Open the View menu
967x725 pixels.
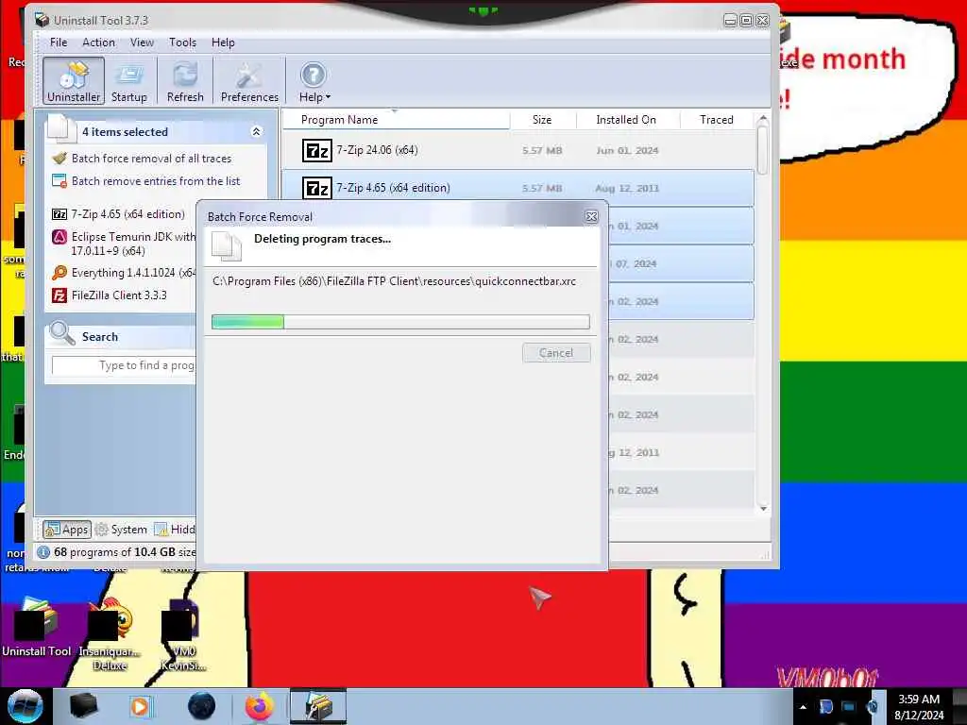[x=142, y=42]
